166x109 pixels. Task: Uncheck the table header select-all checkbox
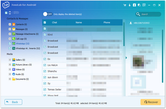coord(45,22)
